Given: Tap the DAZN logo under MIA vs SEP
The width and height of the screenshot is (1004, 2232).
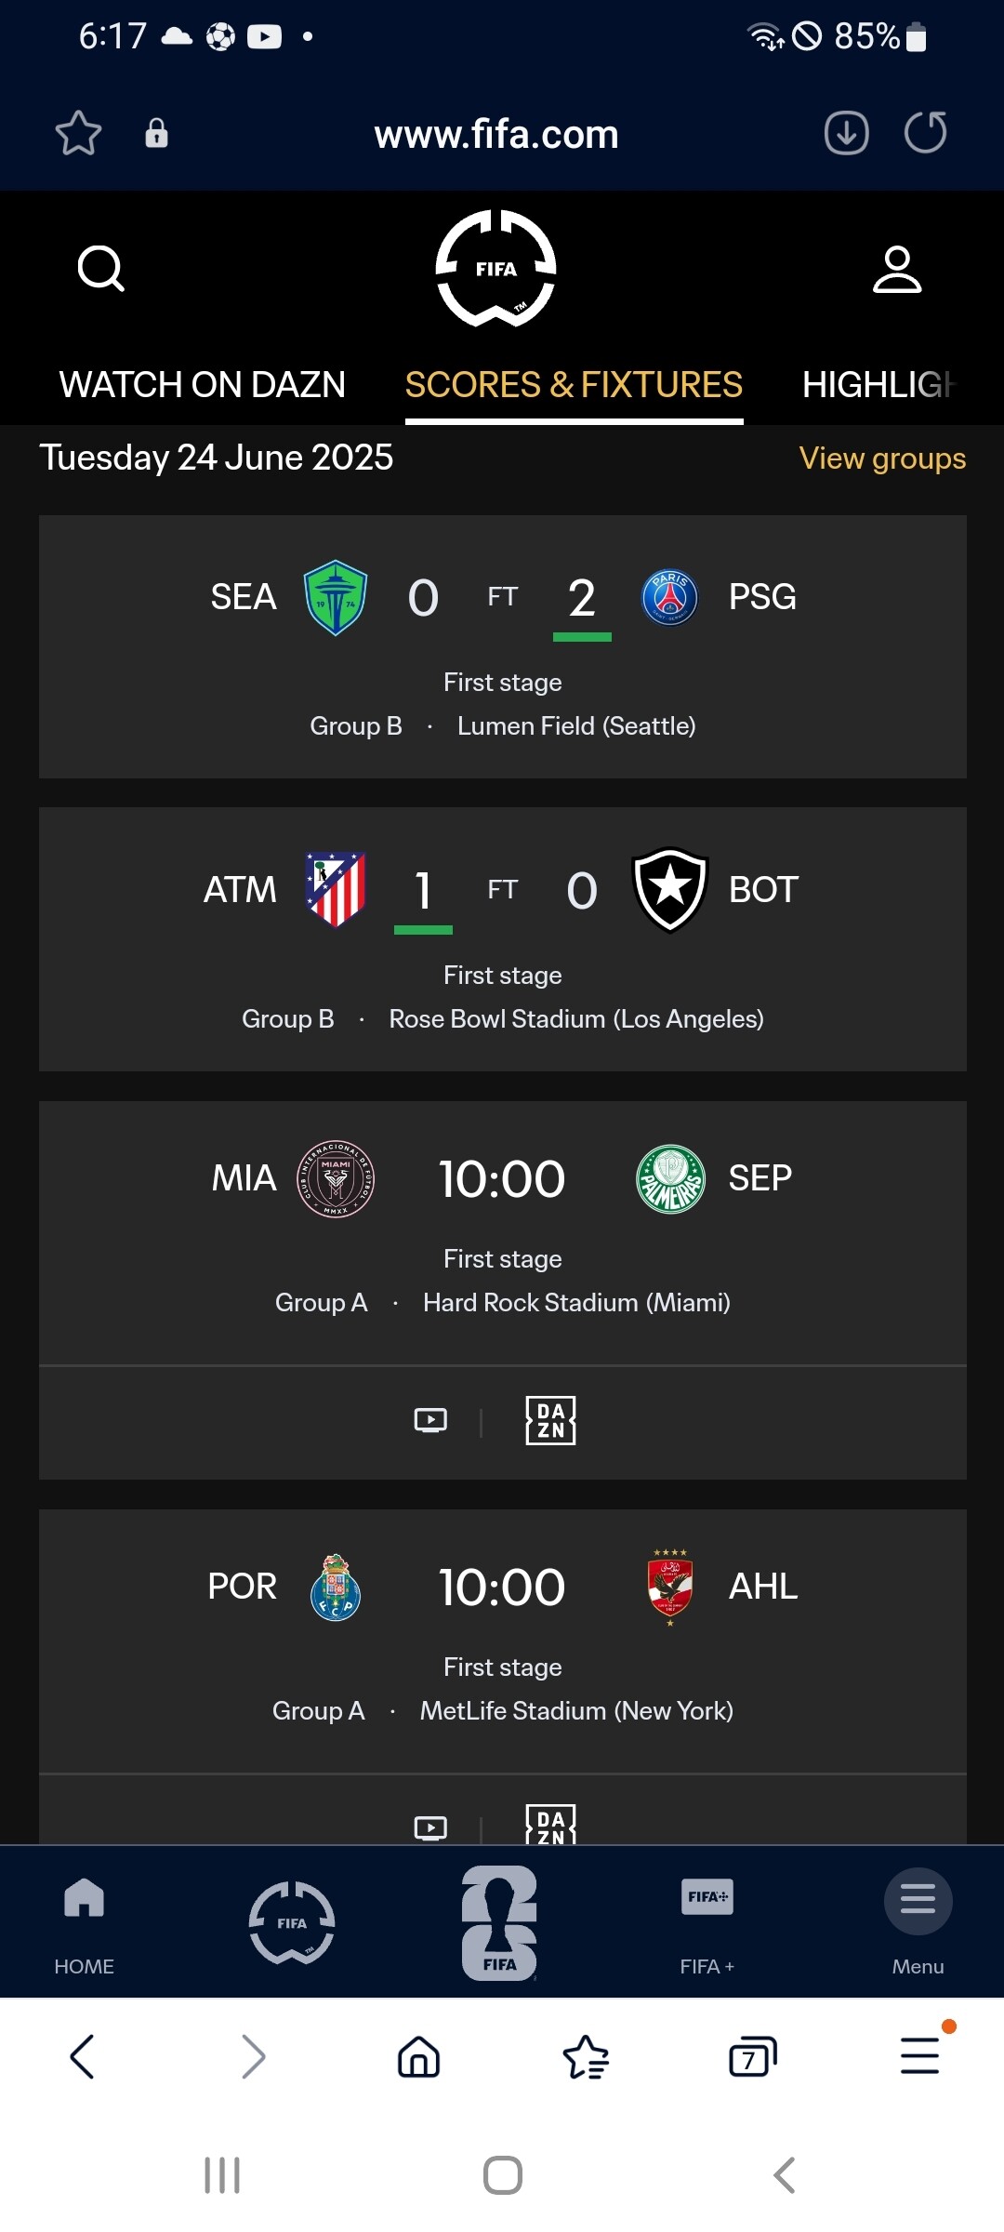Looking at the screenshot, I should pos(550,1420).
